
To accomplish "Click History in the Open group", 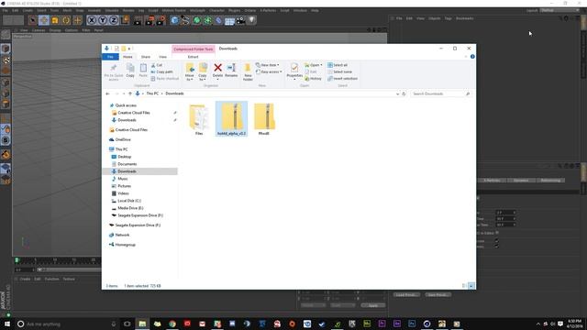I will click(313, 79).
